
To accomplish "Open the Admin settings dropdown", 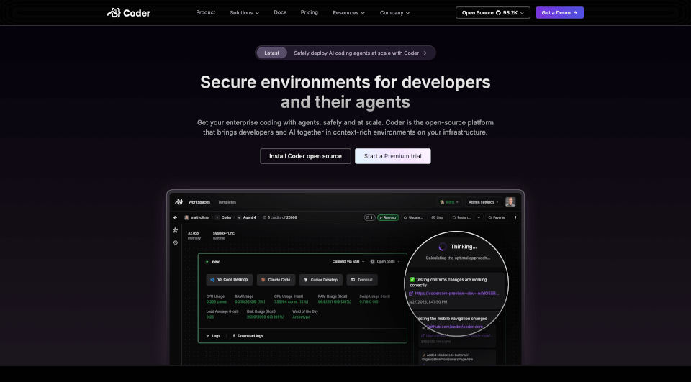I will click(484, 202).
